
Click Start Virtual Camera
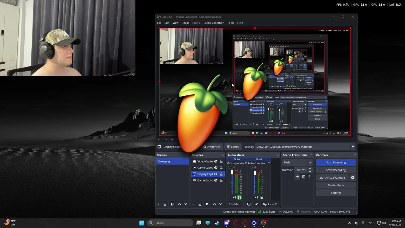tap(332, 178)
